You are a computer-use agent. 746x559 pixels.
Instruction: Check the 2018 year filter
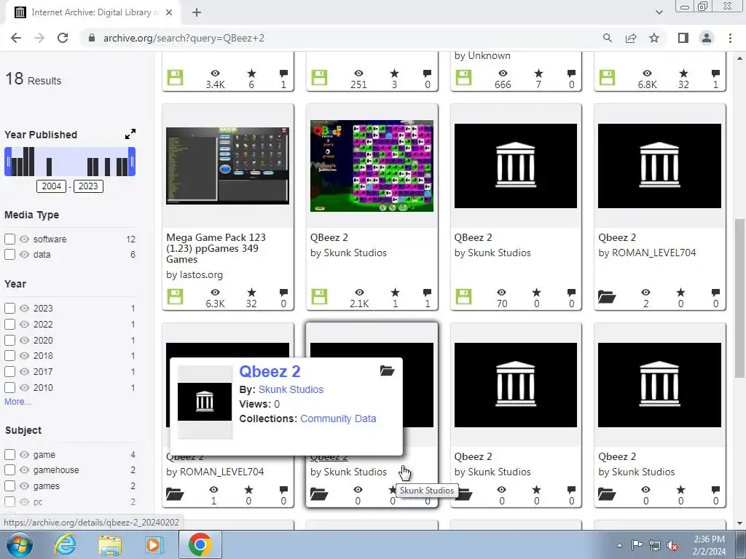coord(10,355)
